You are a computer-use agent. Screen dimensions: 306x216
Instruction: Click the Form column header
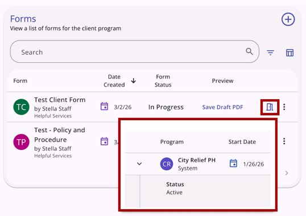pyautogui.click(x=20, y=81)
